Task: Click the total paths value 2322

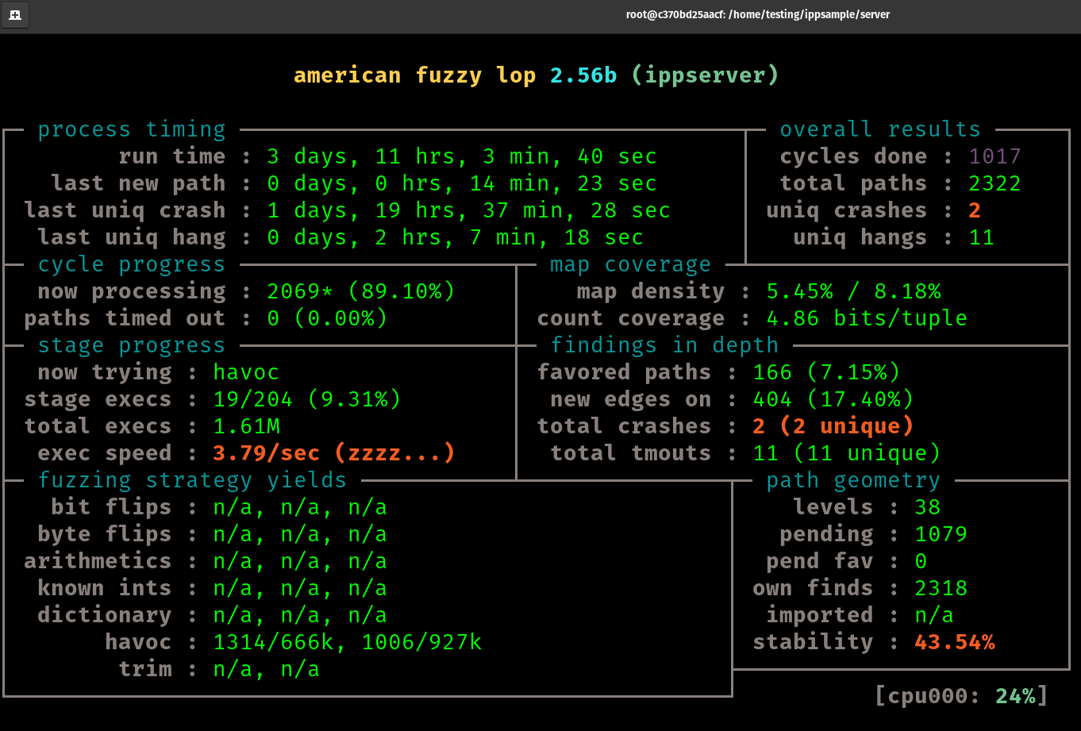Action: (x=994, y=183)
